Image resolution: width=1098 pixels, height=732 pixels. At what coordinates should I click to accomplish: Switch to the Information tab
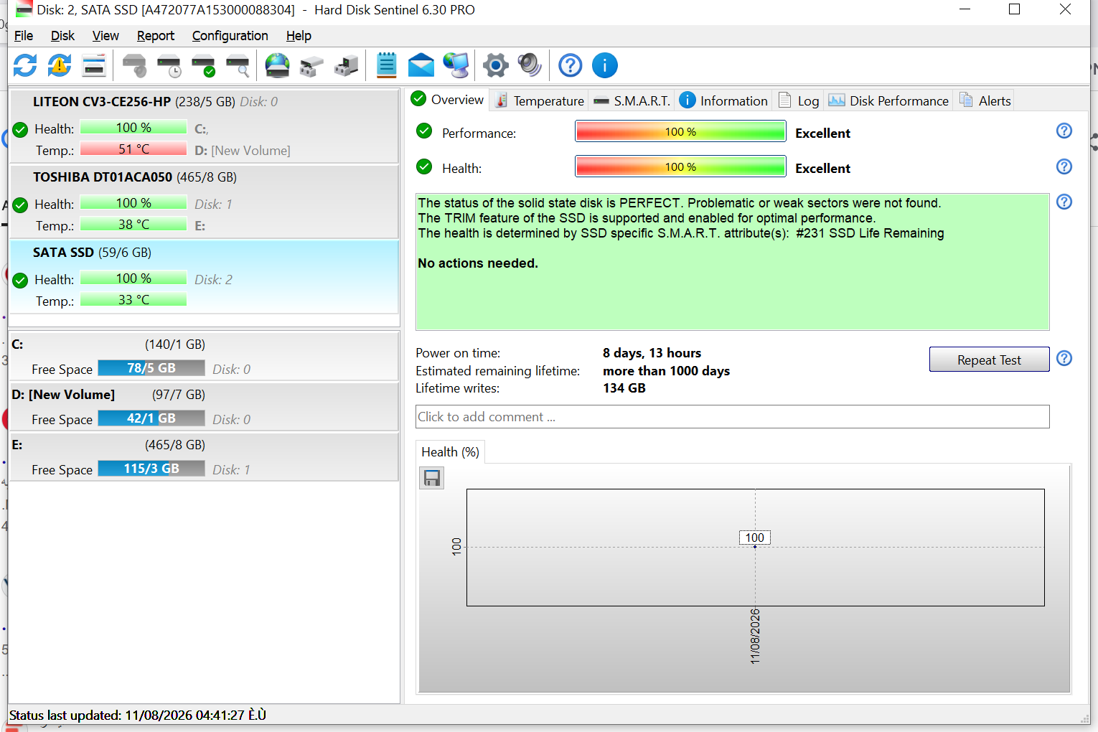pos(723,100)
